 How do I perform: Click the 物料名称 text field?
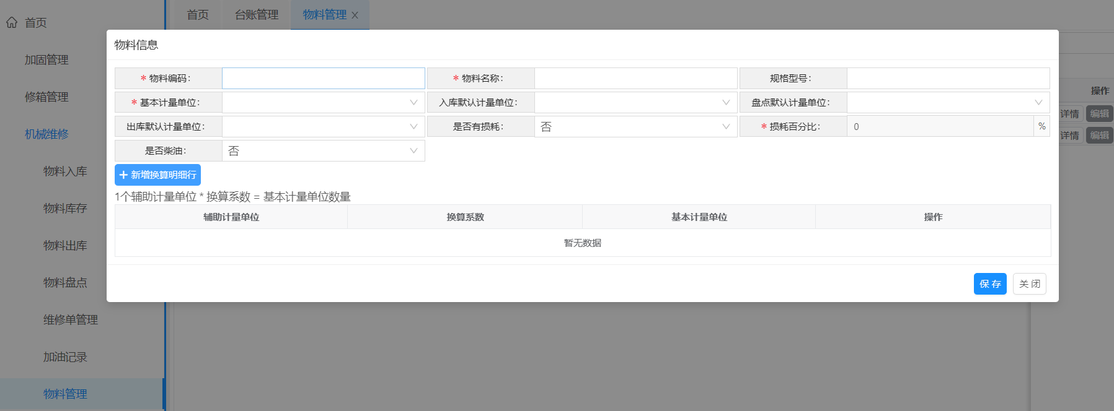point(635,79)
